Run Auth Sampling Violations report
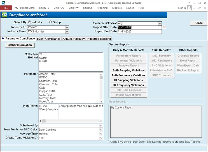The height and width of the screenshot is (152, 208). (128, 71)
